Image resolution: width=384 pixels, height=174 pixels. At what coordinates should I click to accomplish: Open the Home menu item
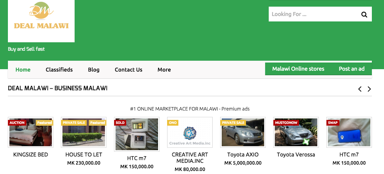pyautogui.click(x=23, y=70)
